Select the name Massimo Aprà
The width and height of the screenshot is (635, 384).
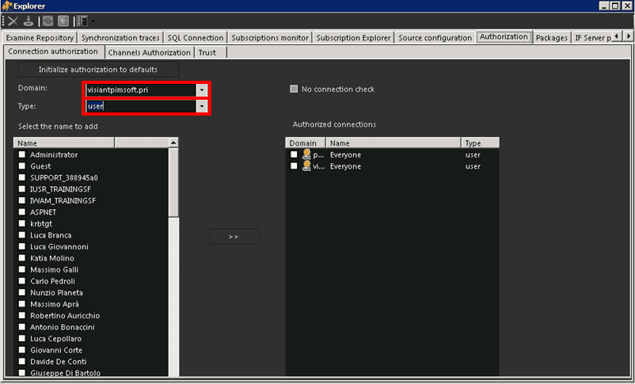pos(55,304)
